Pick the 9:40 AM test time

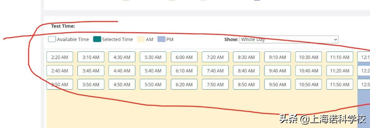(277, 71)
